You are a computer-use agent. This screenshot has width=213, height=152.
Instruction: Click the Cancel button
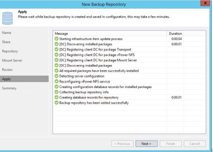tap(194, 143)
